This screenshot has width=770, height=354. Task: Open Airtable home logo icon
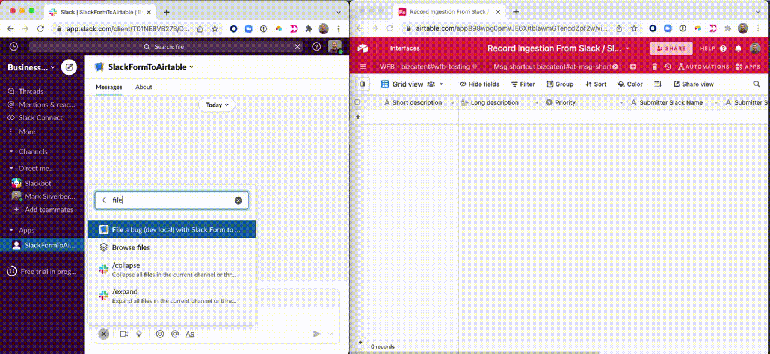coord(362,48)
